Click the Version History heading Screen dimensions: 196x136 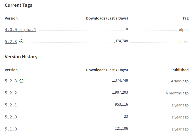(21, 57)
